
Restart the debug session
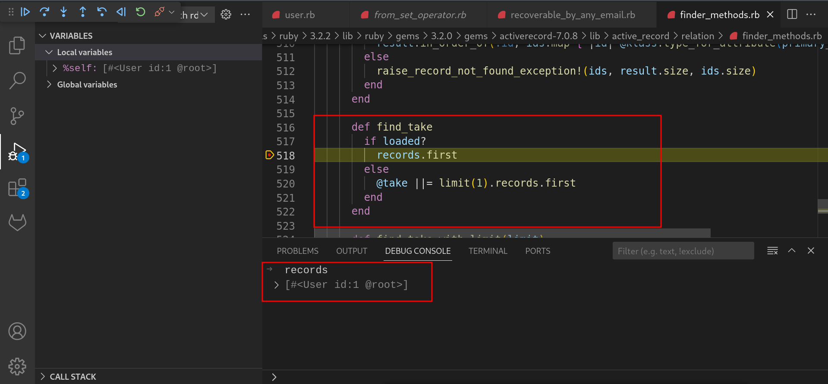[x=140, y=12]
